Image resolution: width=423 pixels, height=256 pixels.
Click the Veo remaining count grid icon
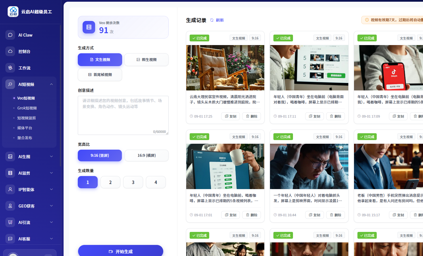click(89, 27)
